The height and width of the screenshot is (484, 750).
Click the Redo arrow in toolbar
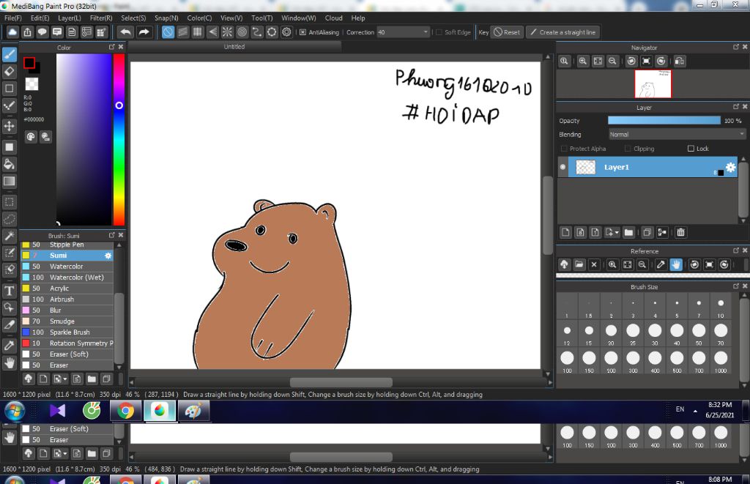pyautogui.click(x=144, y=32)
